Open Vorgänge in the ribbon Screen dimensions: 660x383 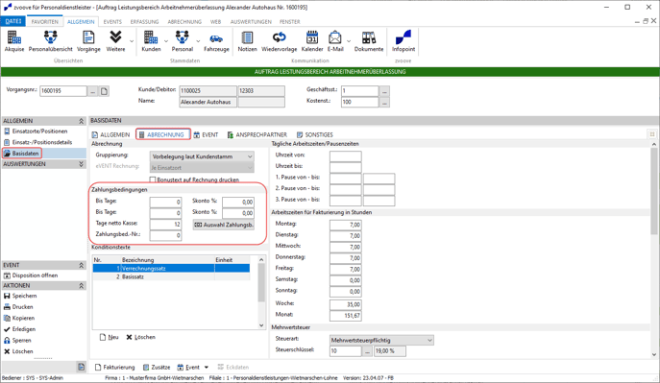click(x=88, y=41)
